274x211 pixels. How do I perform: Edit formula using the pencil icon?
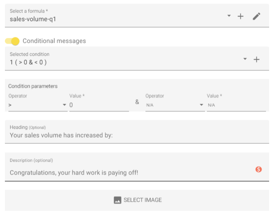(256, 16)
